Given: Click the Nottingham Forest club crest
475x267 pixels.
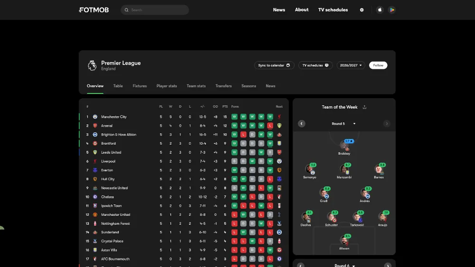Looking at the screenshot, I should point(95,223).
